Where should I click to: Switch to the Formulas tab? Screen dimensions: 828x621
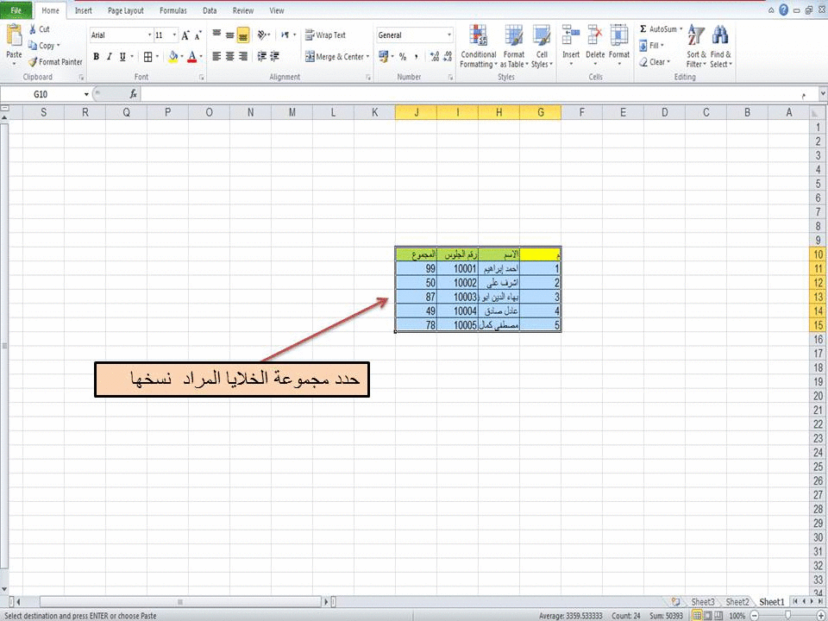[x=172, y=10]
